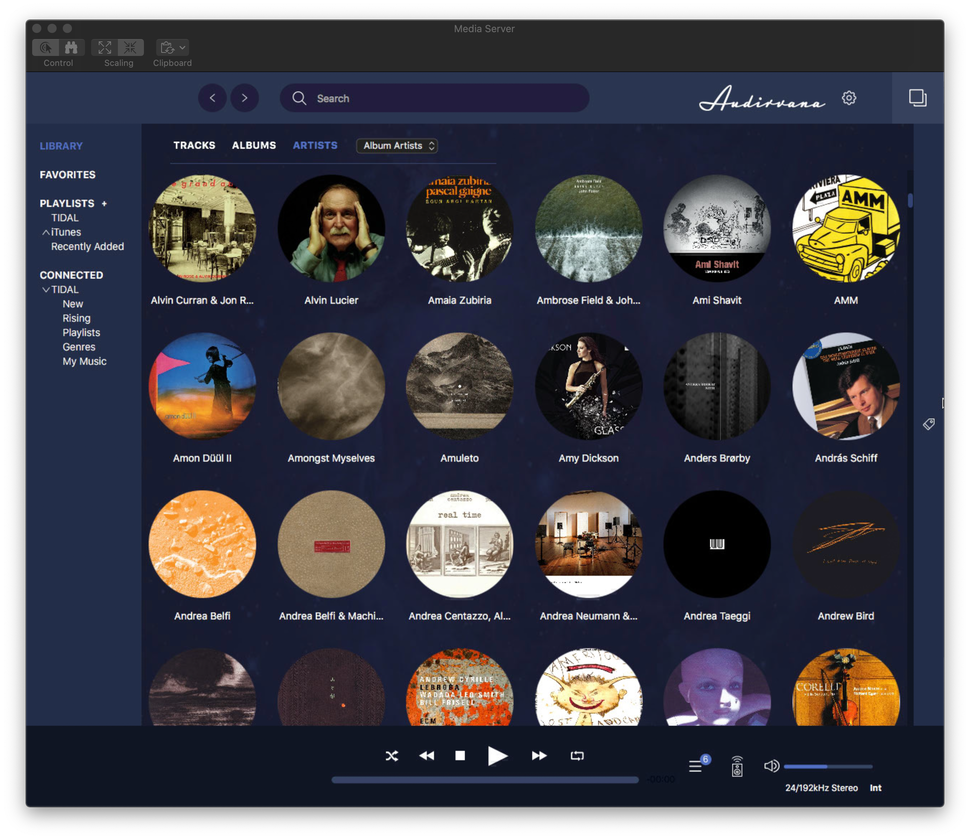
Task: Click the Anders Brørby artist name
Action: (717, 458)
